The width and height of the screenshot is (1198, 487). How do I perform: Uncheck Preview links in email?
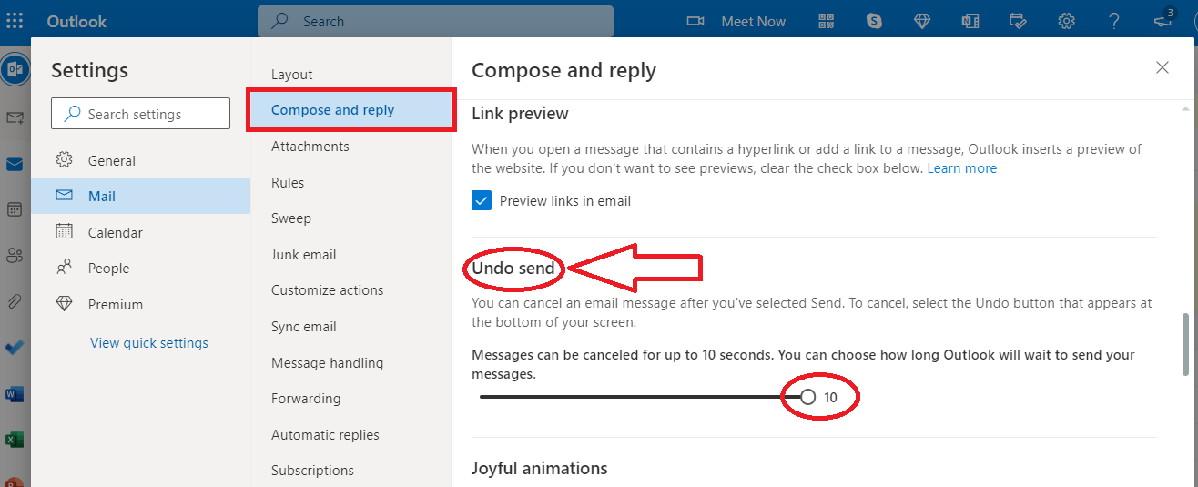point(482,201)
